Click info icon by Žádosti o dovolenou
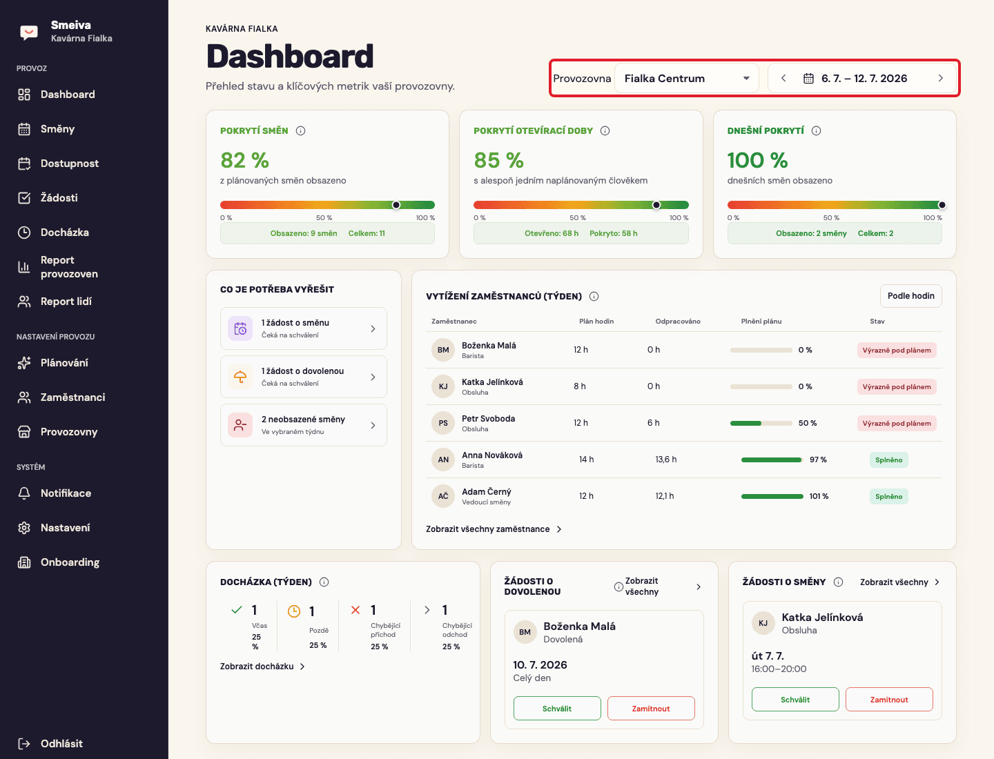Screen dimensions: 994x759 618,586
